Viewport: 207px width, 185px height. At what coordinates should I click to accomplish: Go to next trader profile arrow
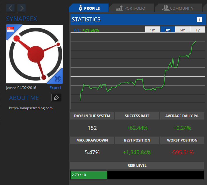click(21, 8)
